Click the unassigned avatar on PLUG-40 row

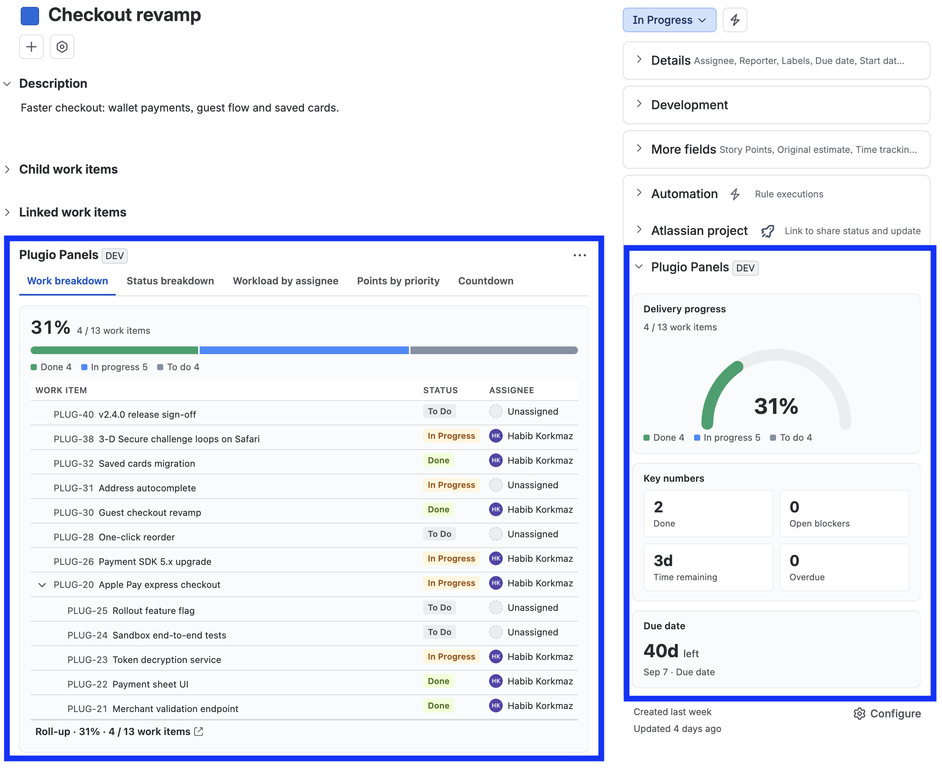496,412
